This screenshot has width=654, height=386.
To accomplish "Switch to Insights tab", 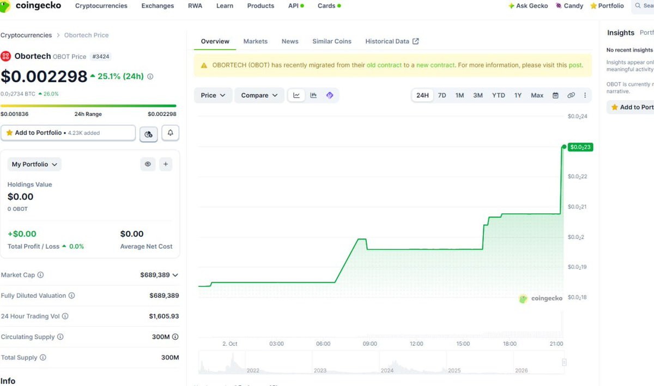I will [621, 33].
